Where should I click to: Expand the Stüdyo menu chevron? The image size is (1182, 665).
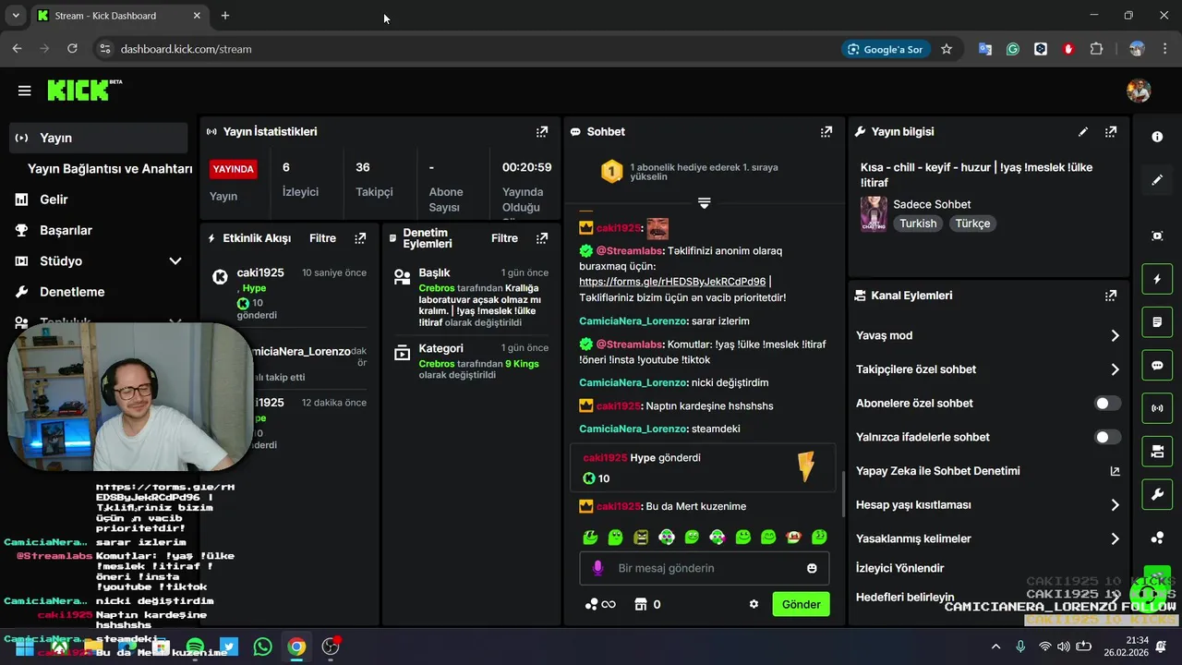[175, 261]
